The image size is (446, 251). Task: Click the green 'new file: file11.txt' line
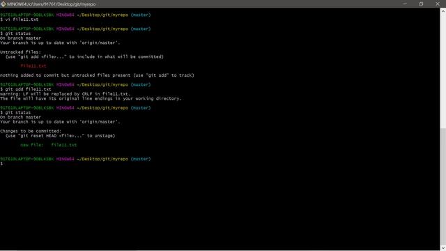[x=48, y=145]
